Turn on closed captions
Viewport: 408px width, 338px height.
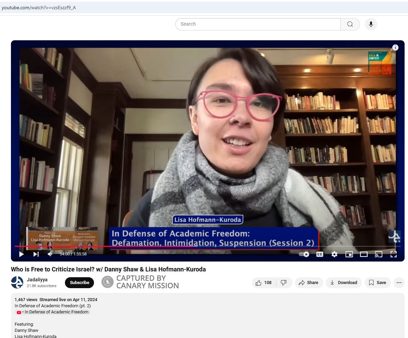tap(319, 254)
